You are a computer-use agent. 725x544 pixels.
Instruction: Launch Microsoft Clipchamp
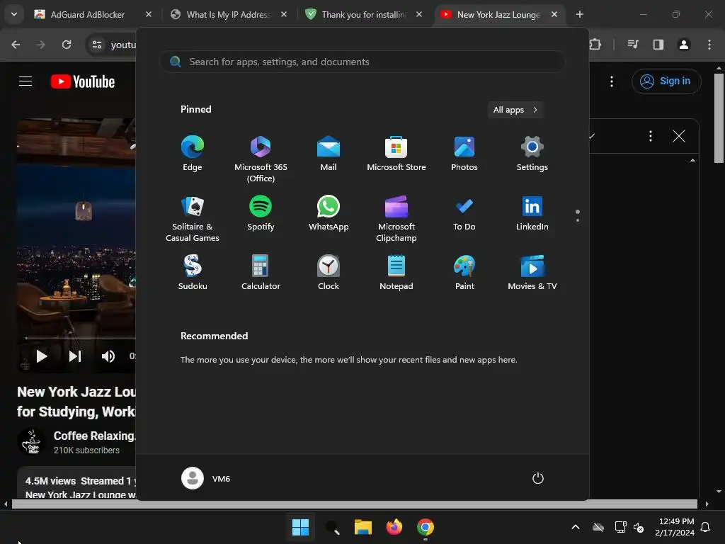pyautogui.click(x=396, y=219)
